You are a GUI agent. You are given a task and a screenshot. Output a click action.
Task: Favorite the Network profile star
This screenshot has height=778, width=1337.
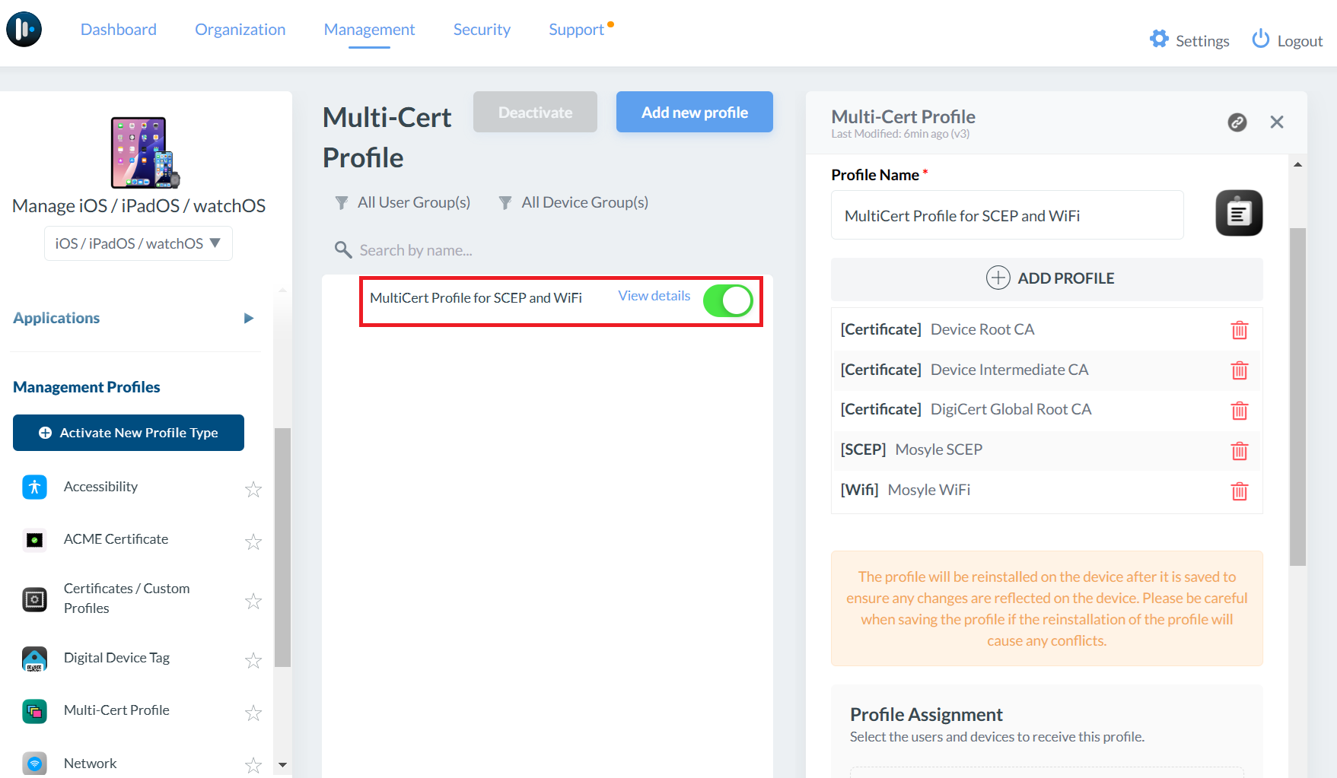click(253, 765)
